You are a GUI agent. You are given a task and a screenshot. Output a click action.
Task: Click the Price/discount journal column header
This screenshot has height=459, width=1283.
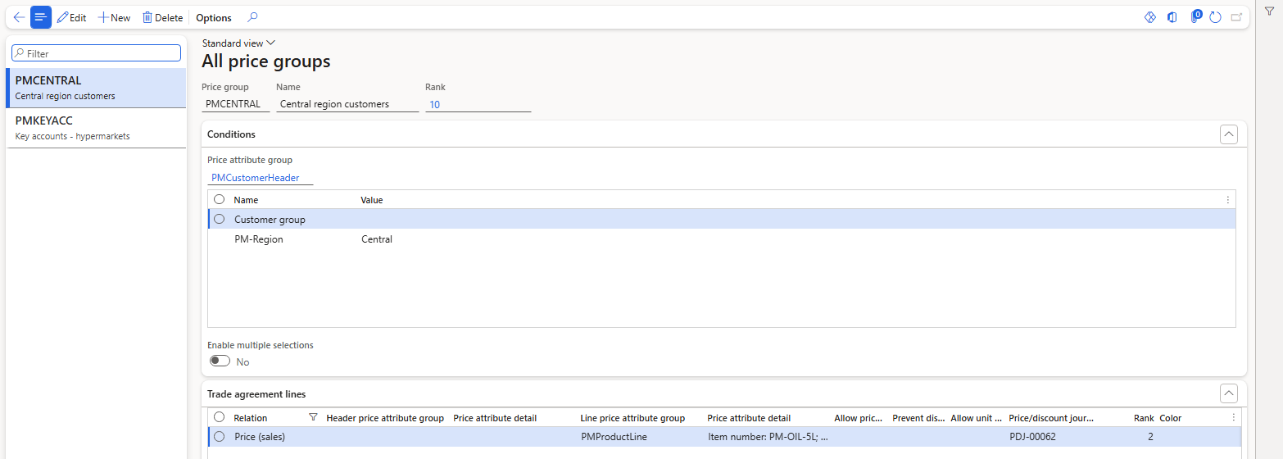(1051, 418)
